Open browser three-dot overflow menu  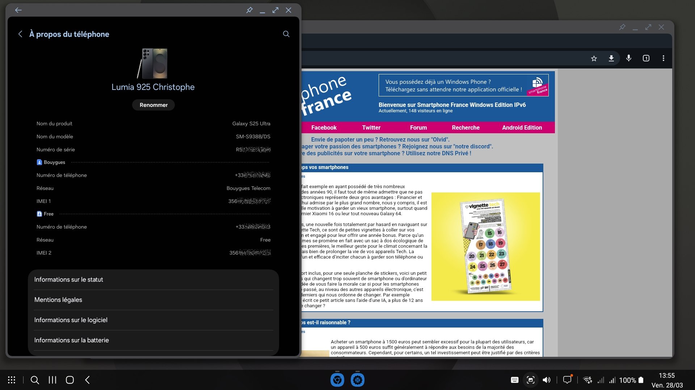tap(664, 58)
